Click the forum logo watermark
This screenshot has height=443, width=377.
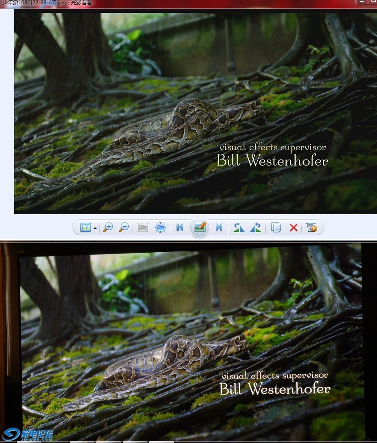coord(28,433)
